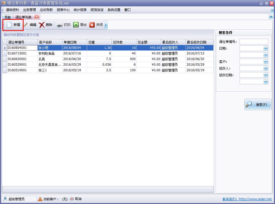Click the magnifier icon on 搜索(F) button
Screen dimensions: 275x204
click(x=249, y=104)
